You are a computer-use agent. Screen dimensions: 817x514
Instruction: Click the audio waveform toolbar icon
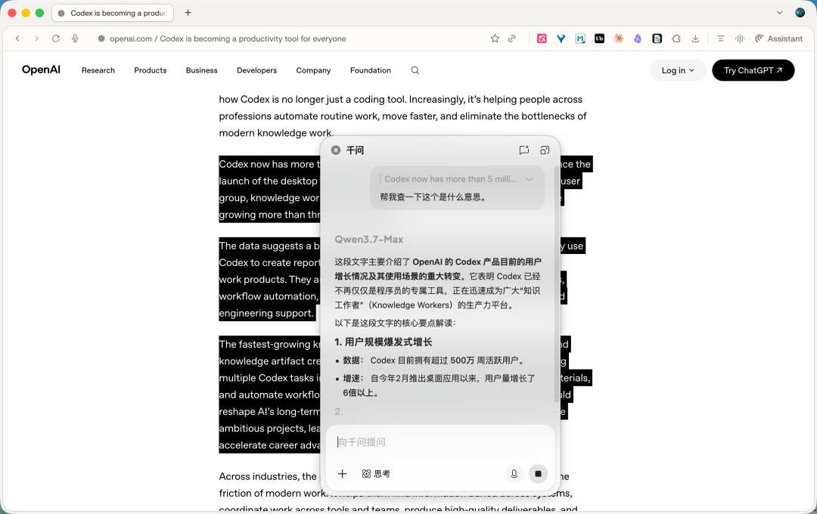tap(740, 39)
